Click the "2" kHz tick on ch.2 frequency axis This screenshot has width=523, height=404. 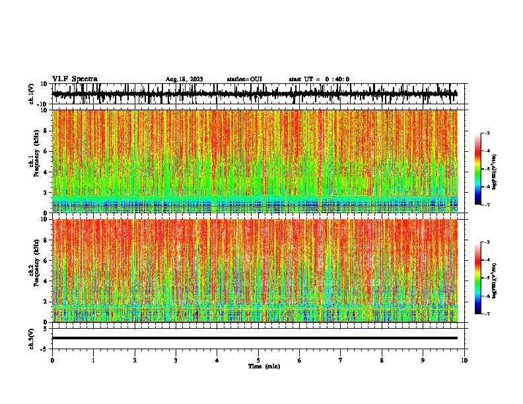(46, 302)
